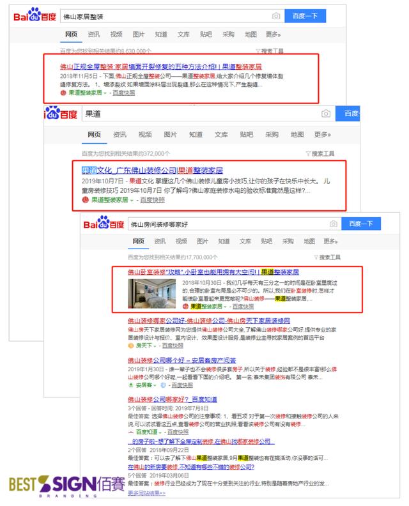
Task: Click search field containing 佛山家居整装
Action: (x=172, y=16)
